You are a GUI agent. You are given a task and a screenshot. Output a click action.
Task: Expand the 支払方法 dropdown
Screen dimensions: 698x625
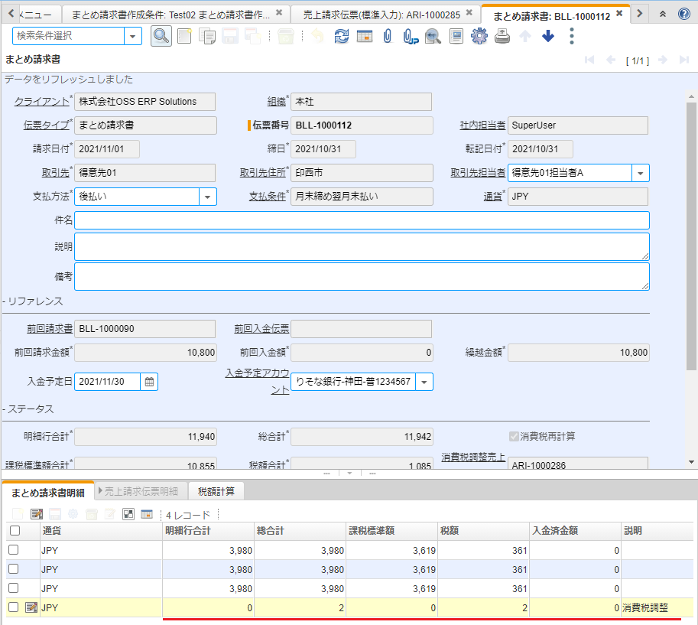point(208,197)
